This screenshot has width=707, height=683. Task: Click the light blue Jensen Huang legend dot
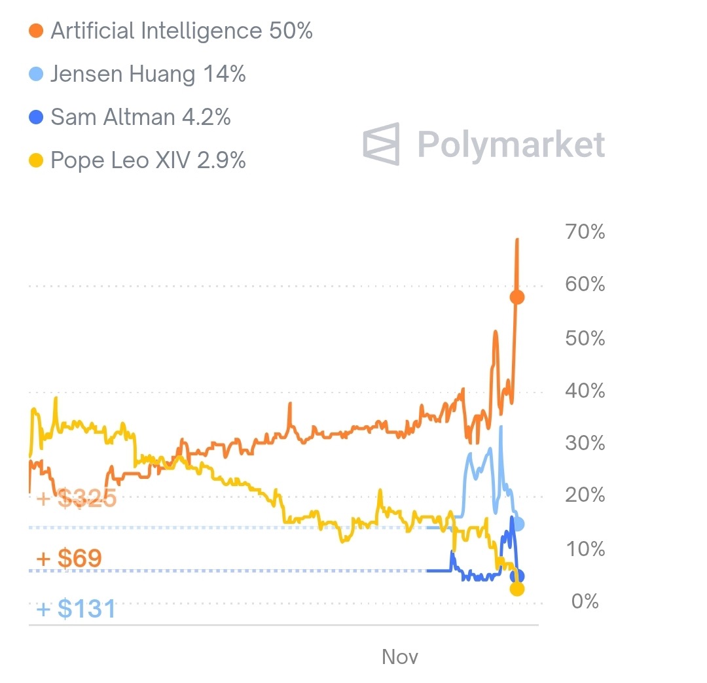37,75
